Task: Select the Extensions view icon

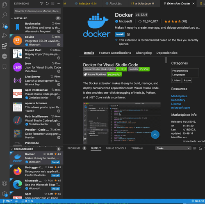Action: (5, 46)
